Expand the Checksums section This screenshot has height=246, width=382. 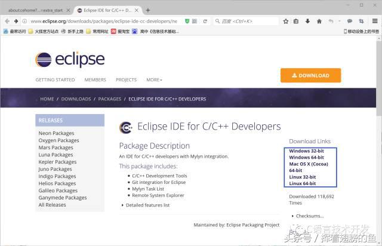pyautogui.click(x=308, y=216)
